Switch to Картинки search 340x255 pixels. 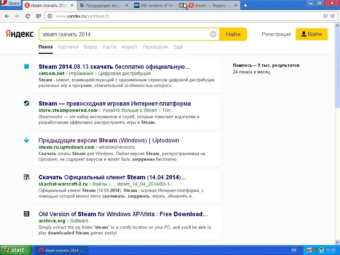68,47
